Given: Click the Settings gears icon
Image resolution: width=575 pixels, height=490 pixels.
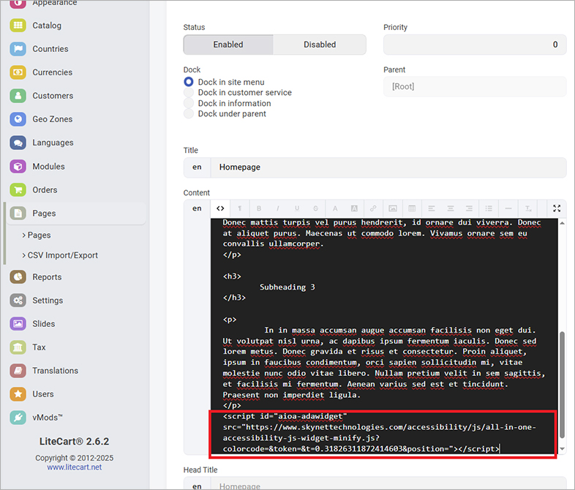Looking at the screenshot, I should pyautogui.click(x=18, y=301).
